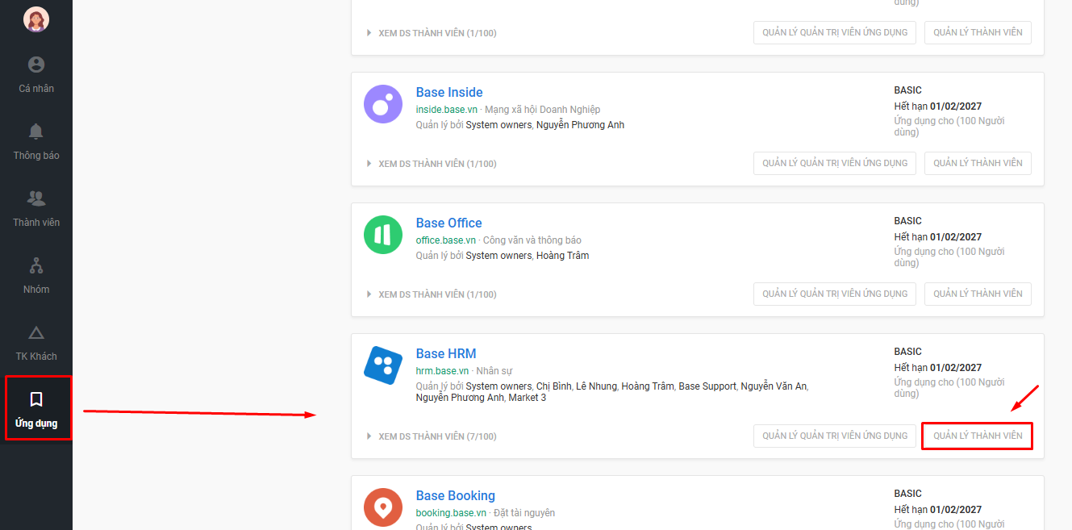Click Base Support in Base HRM managers
The height and width of the screenshot is (530, 1072).
coord(707,386)
